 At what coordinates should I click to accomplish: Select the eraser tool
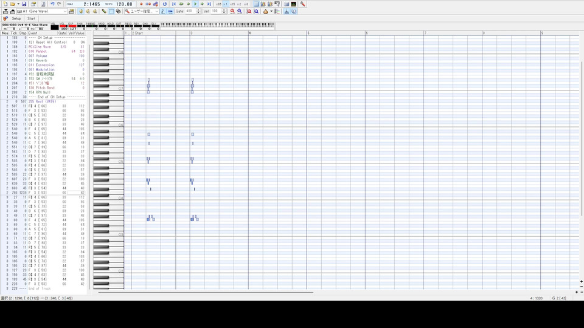[x=119, y=12]
